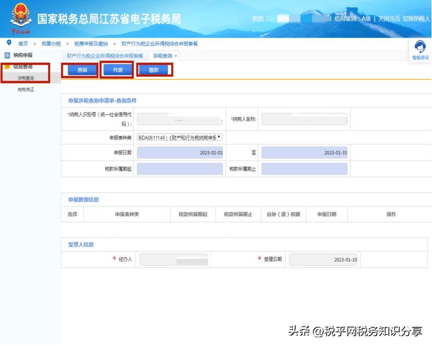This screenshot has height=346, width=432.
Task: Click the 申报日期 table column header
Action: [327, 214]
